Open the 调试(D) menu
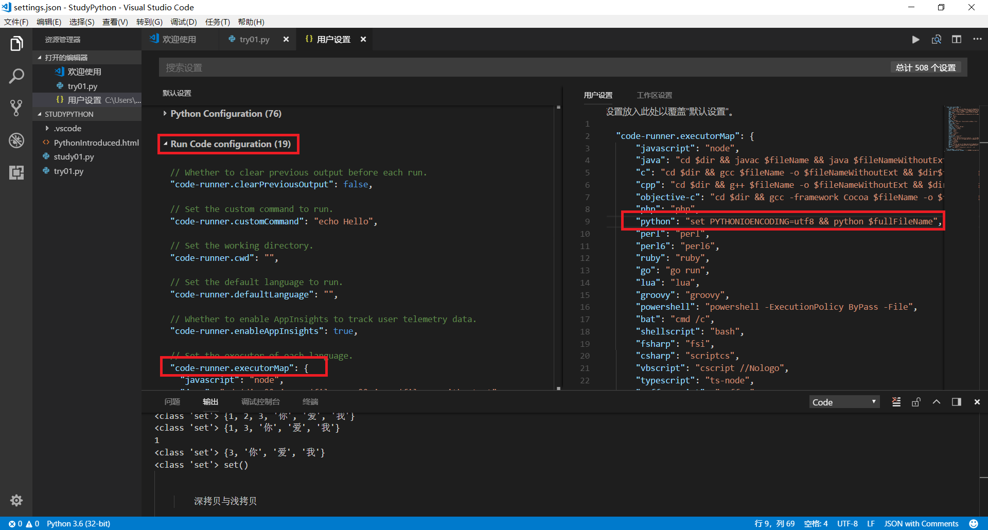This screenshot has width=988, height=530. [x=184, y=22]
